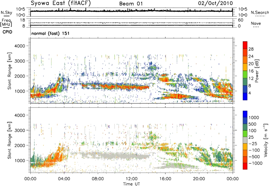Click the '04:00' time axis label
269x186 pixels.
64,179
